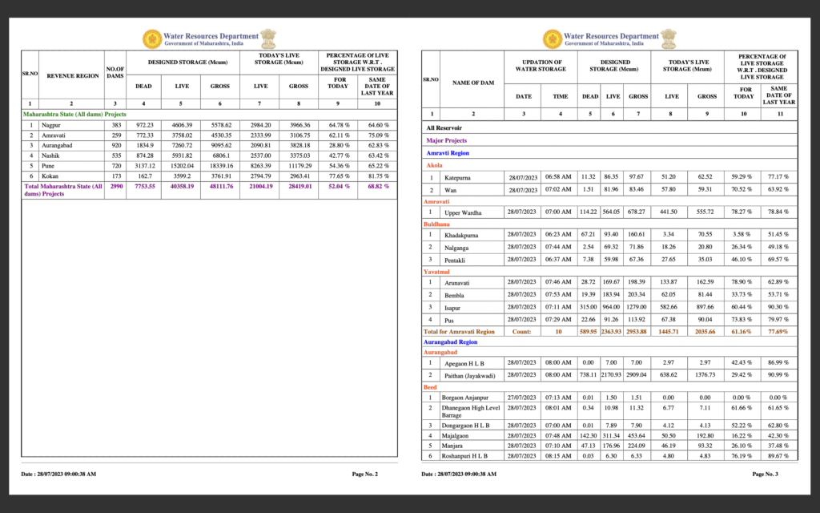Click Paithan's designed live storage 2170.93
820x513 pixels.
pyautogui.click(x=611, y=375)
